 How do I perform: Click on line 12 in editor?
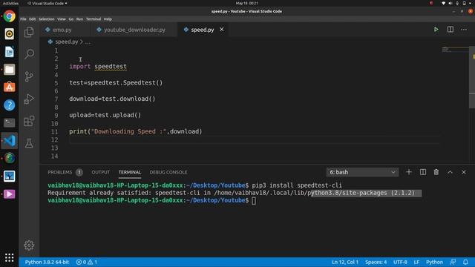click(x=255, y=139)
